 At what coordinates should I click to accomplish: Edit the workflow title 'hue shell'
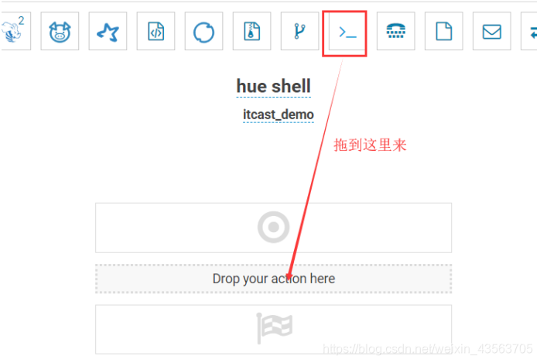click(x=273, y=86)
